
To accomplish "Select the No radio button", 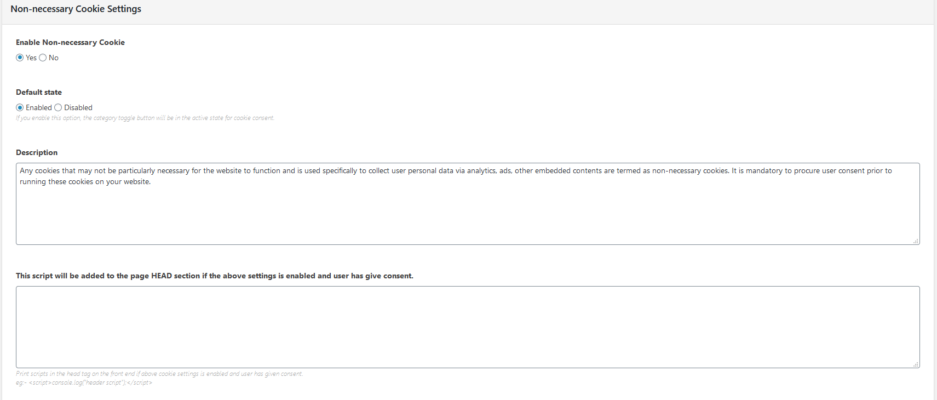I will (x=43, y=58).
